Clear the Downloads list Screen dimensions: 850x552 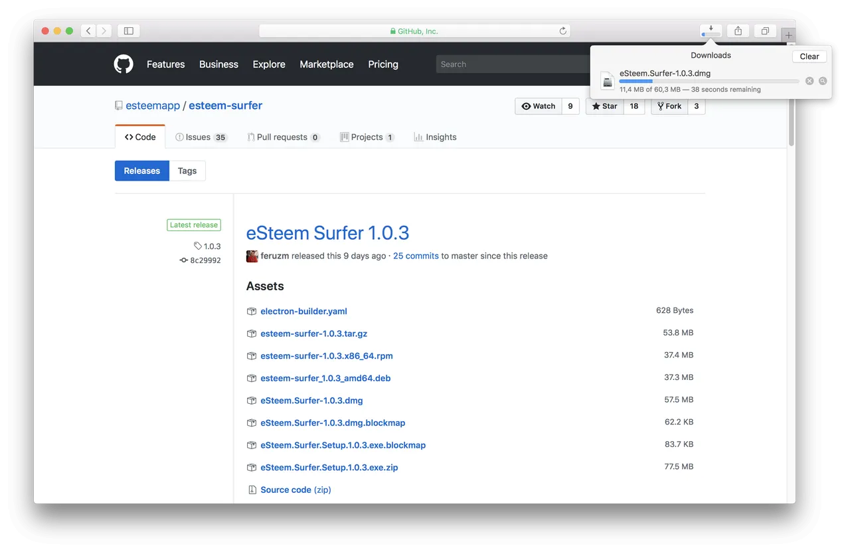[809, 56]
